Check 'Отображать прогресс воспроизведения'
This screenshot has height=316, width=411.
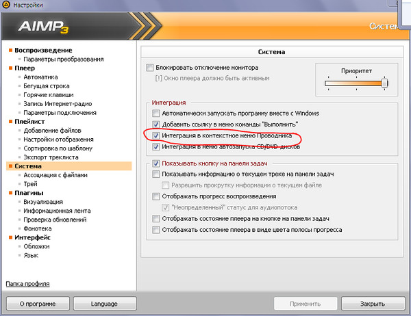tap(156, 196)
